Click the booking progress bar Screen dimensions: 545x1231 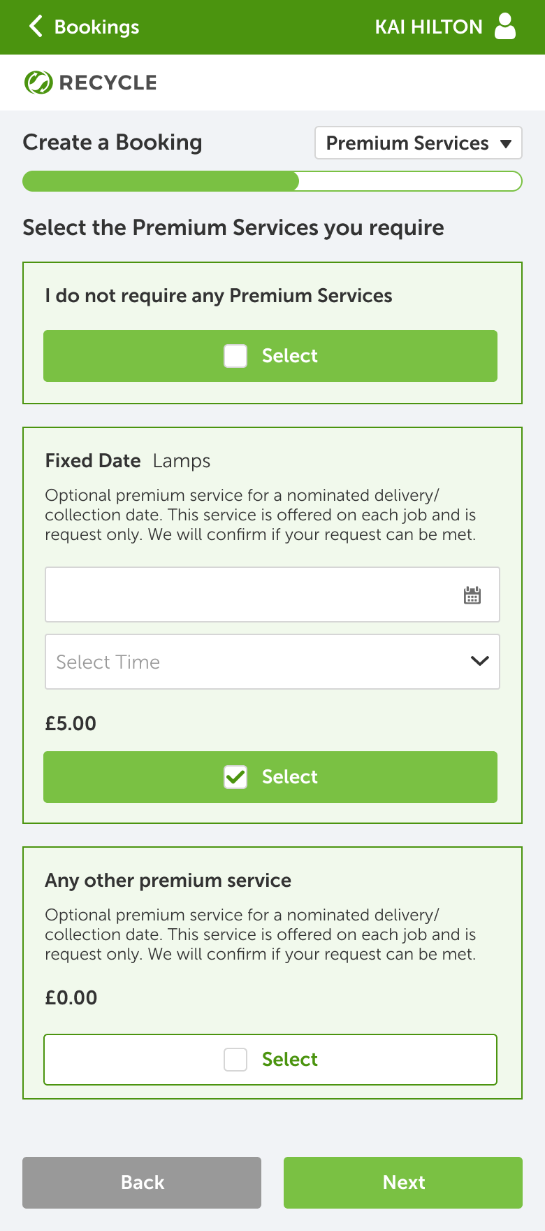tap(272, 181)
